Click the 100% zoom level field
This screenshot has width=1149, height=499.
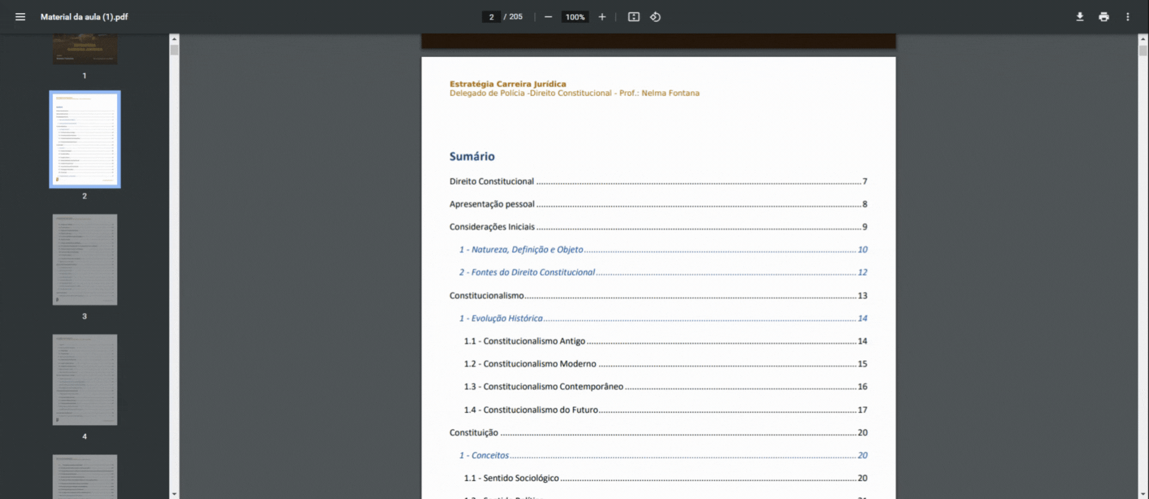tap(575, 17)
